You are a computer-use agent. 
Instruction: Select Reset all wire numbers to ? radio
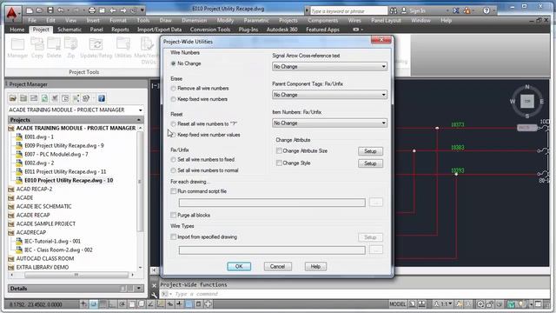click(173, 124)
